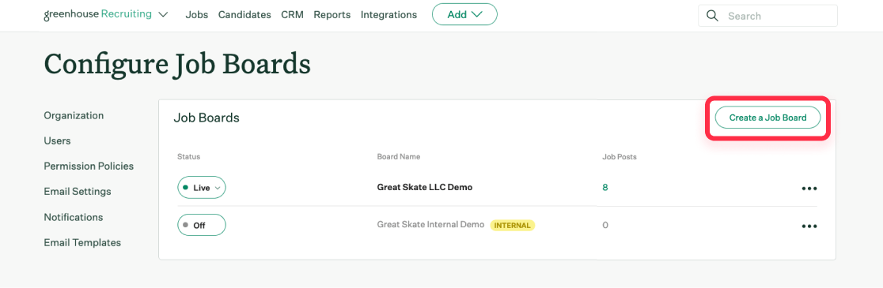This screenshot has height=288, width=883.
Task: Open the Great Skate Internal Demo board
Action: [430, 225]
